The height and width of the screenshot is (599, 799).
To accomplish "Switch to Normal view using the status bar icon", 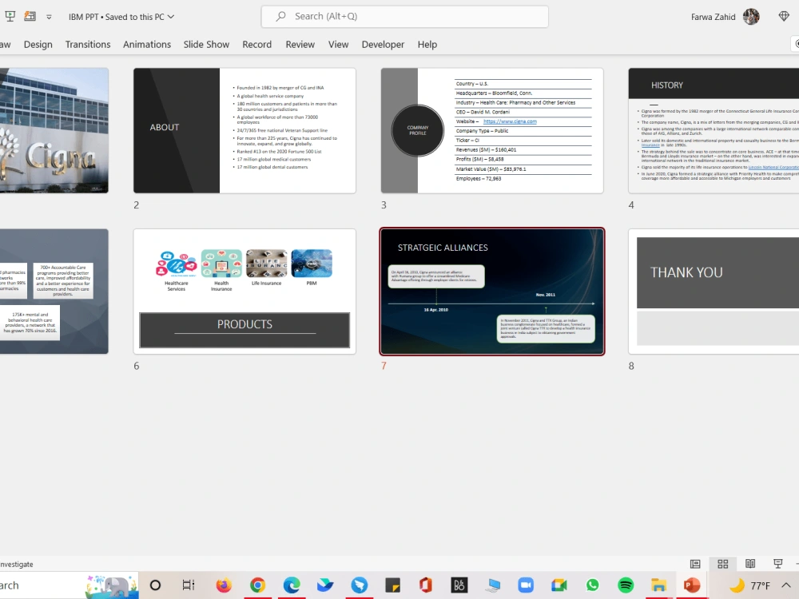I will pos(694,563).
